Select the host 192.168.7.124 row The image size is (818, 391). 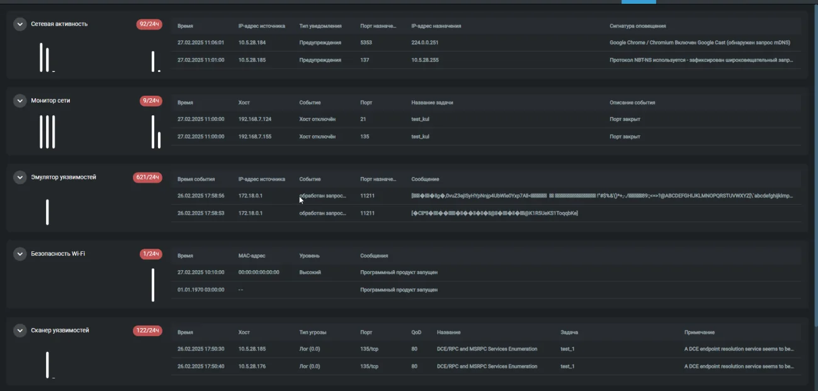(x=489, y=119)
